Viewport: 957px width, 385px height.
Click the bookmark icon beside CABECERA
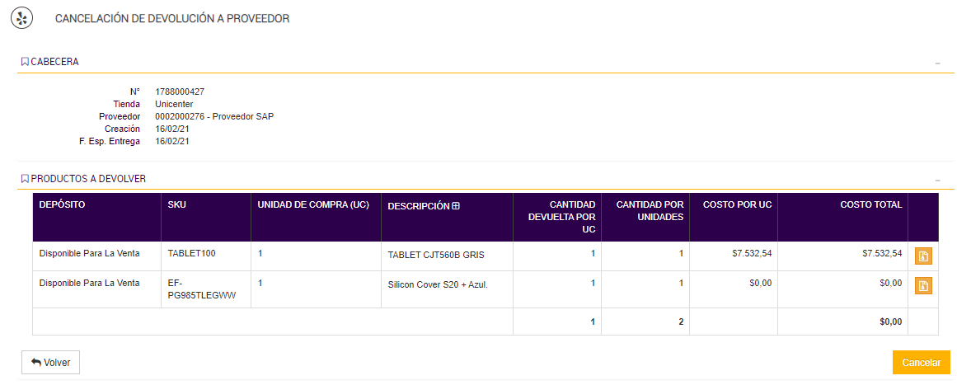point(25,62)
